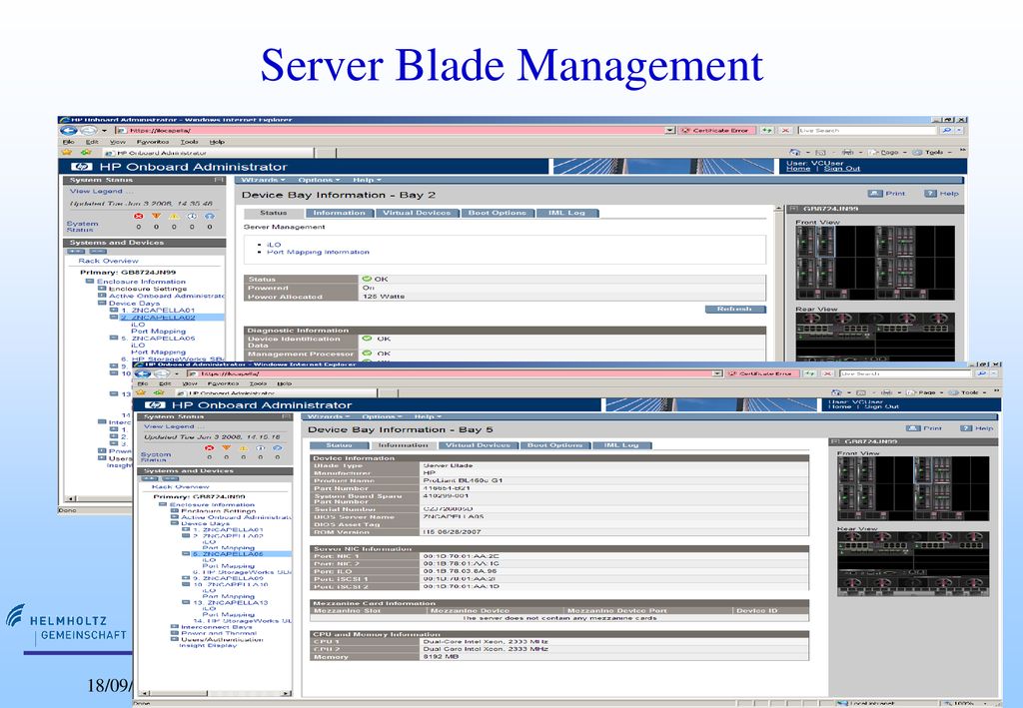The width and height of the screenshot is (1023, 708).
Task: Switch to Information tab in Bay 2 window
Action: click(x=340, y=213)
